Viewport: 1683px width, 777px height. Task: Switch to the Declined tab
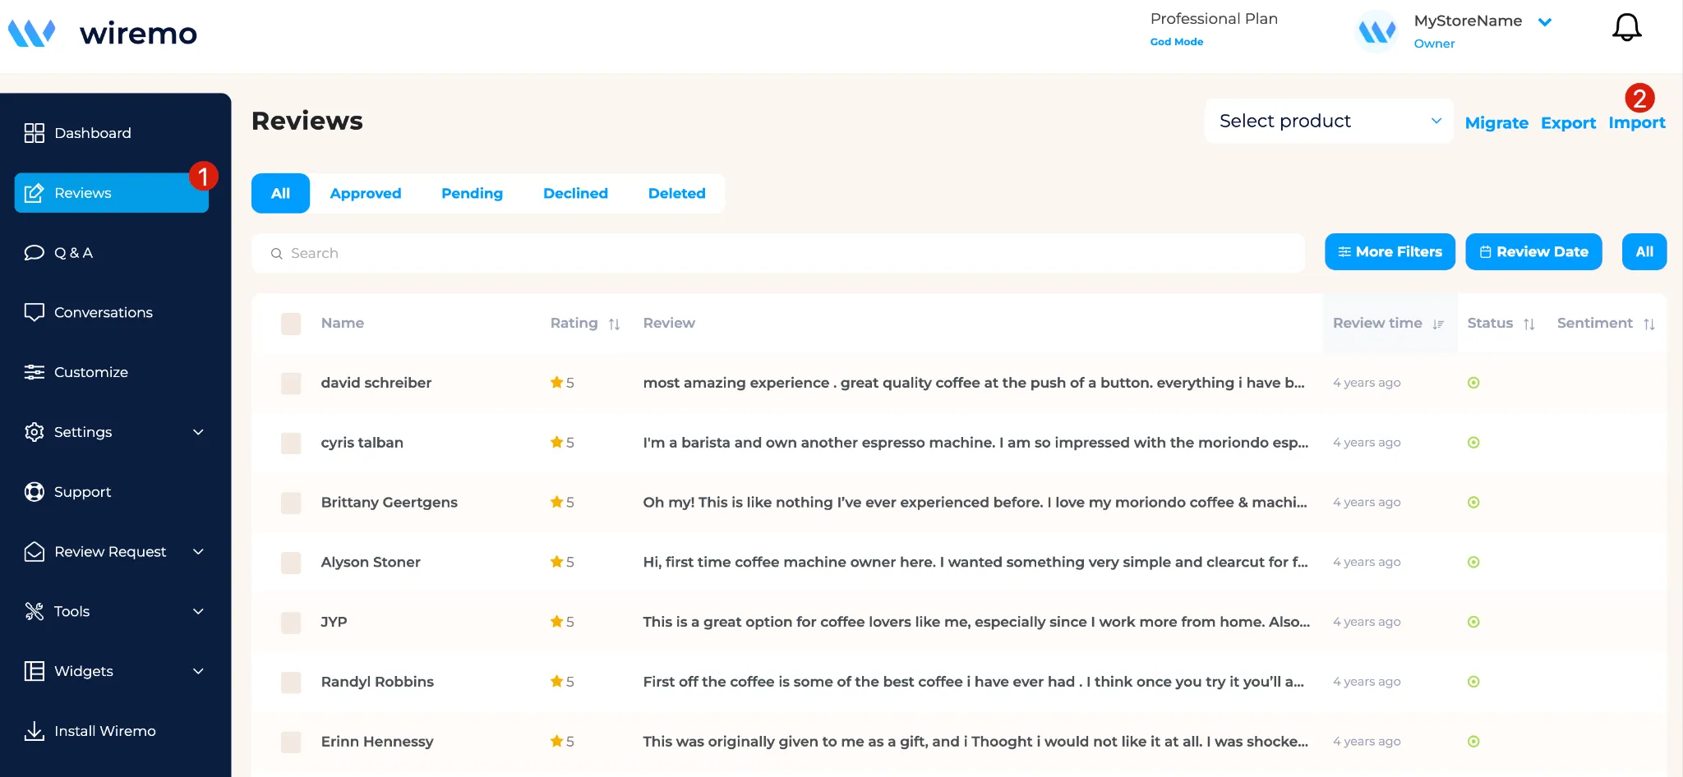pos(575,193)
